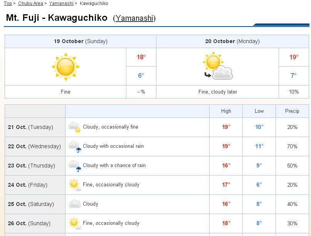The image size is (311, 236).
Task: Click the High column header
Action: [x=226, y=111]
